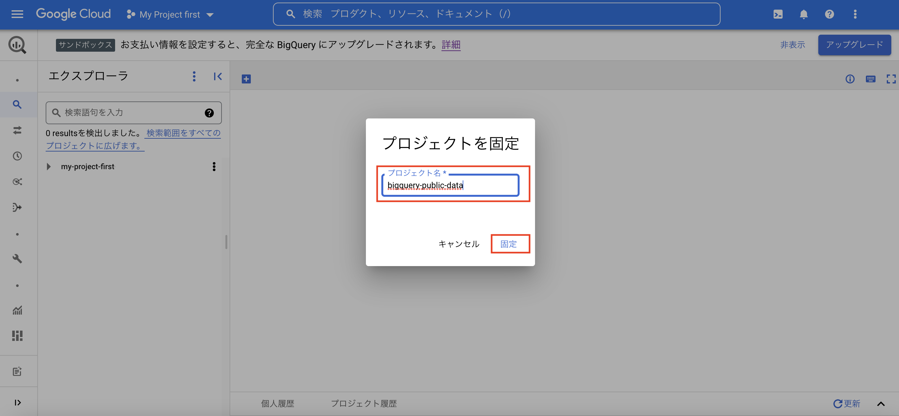
Task: Open the 詳細 link in sandbox banner
Action: [451, 45]
